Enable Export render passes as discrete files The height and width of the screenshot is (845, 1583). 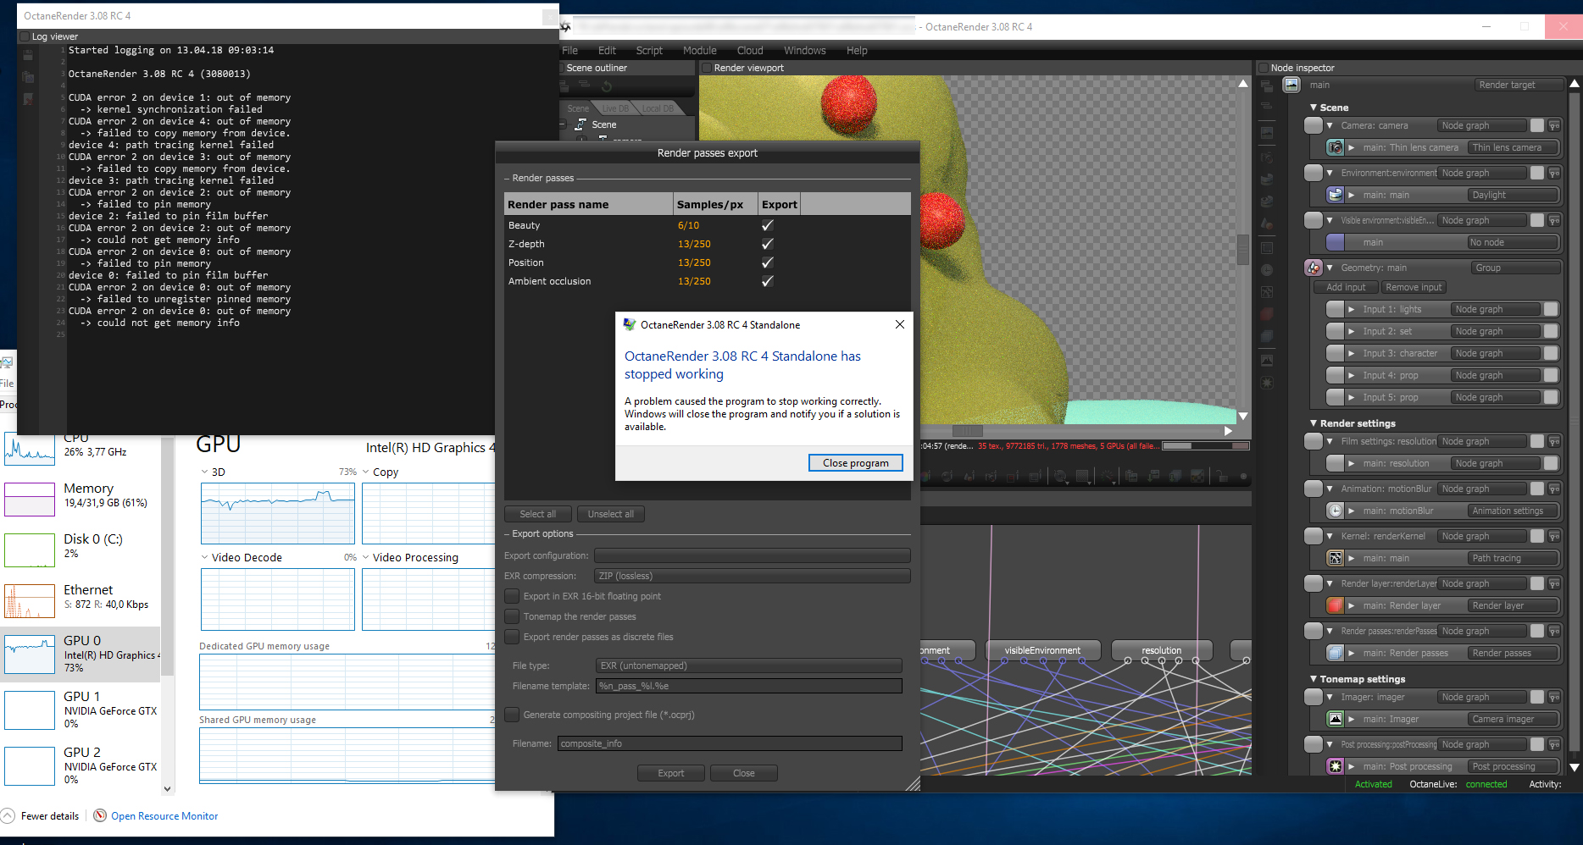click(512, 637)
